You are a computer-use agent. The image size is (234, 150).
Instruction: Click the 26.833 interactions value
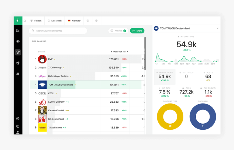point(114,102)
